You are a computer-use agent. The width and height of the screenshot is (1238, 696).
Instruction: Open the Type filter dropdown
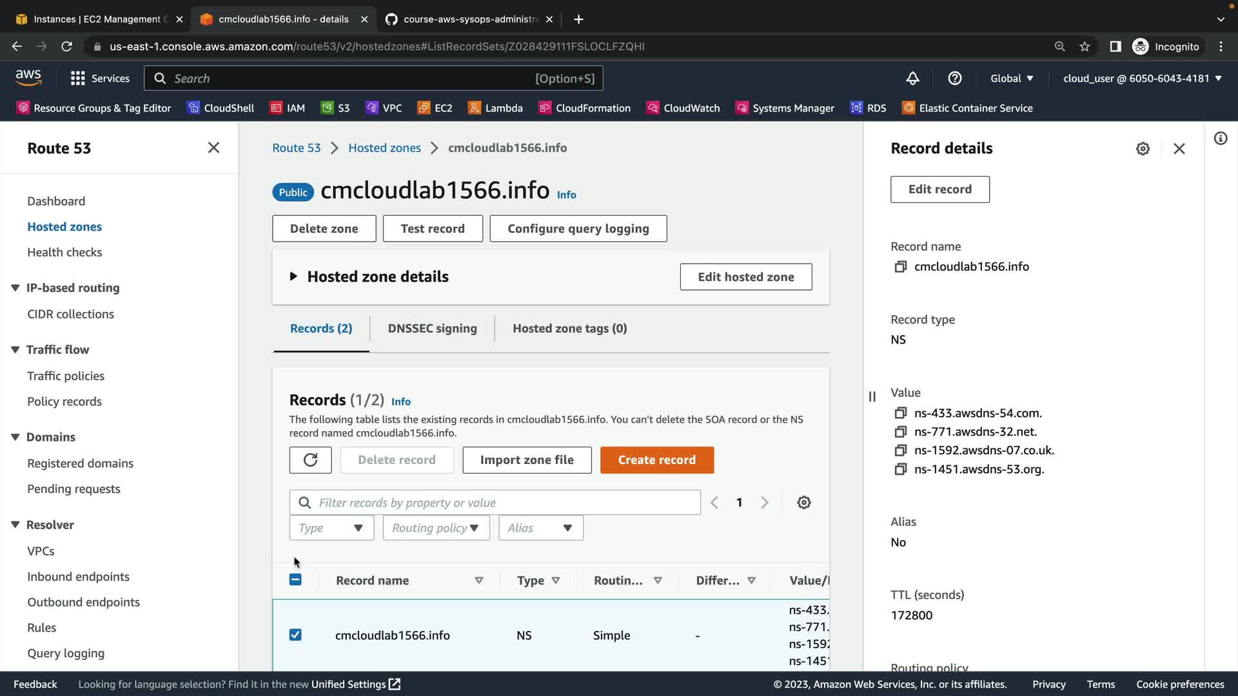tap(331, 528)
